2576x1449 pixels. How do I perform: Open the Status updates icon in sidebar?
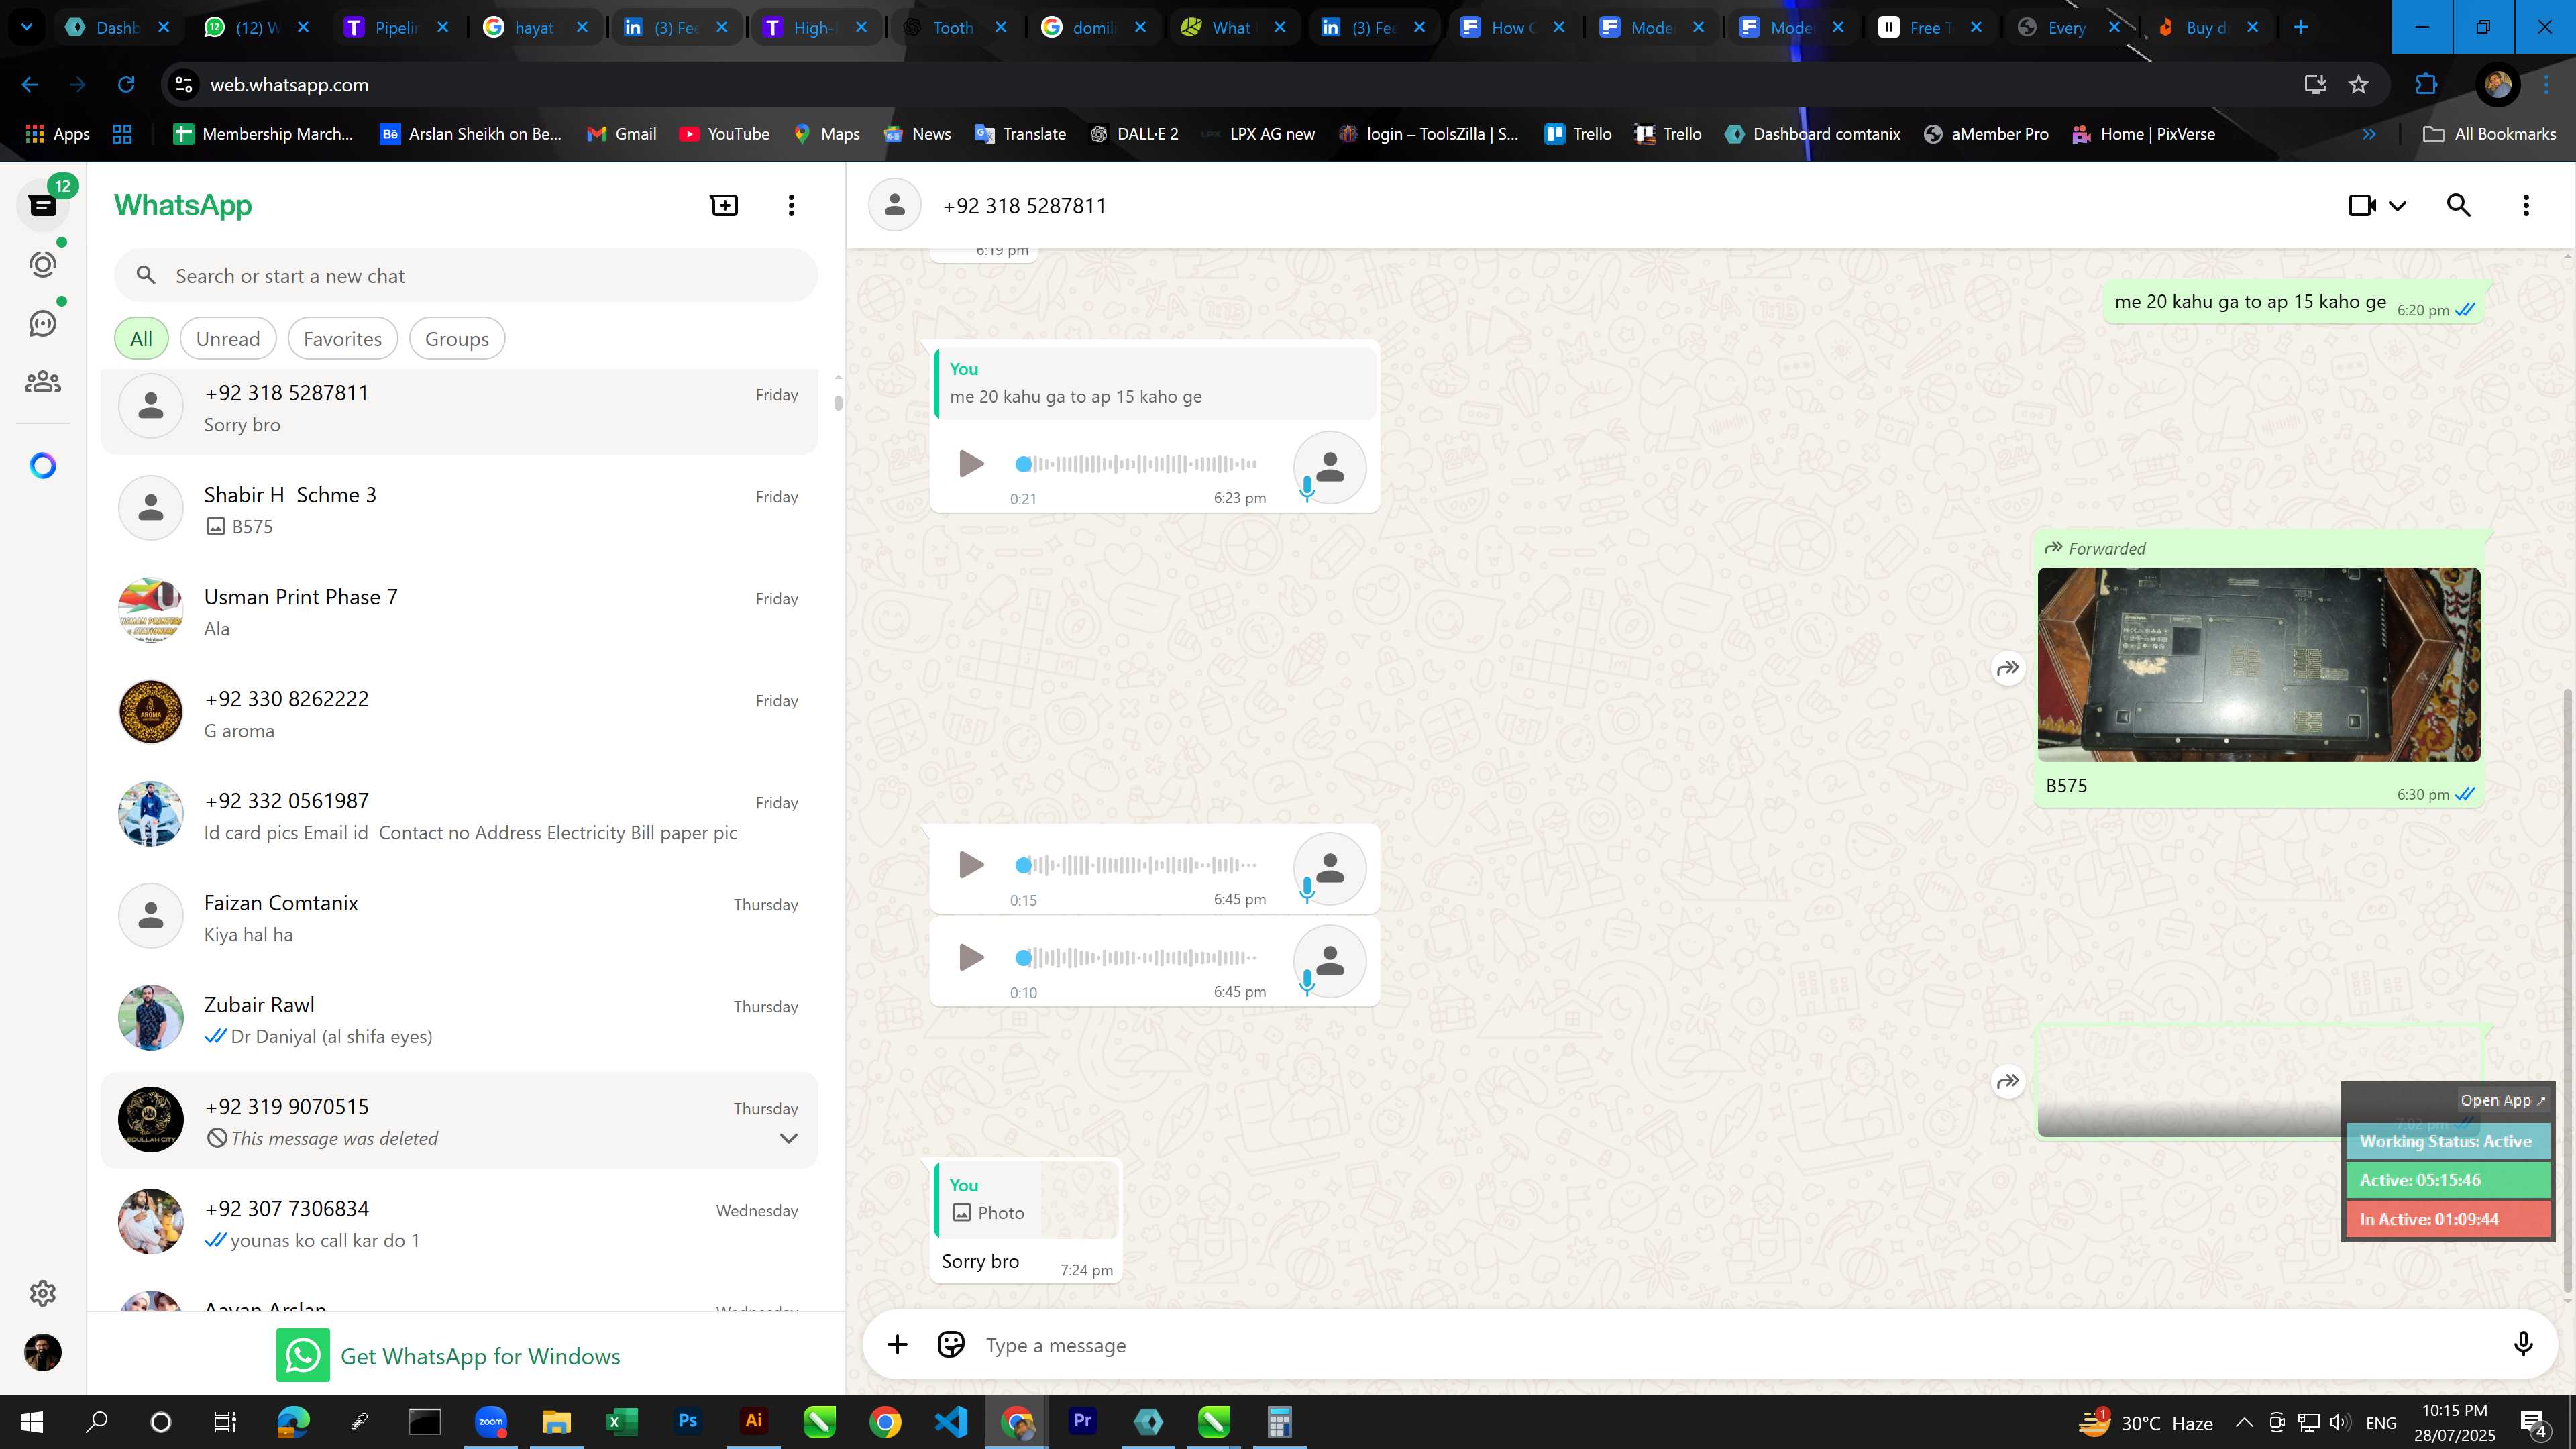(43, 264)
